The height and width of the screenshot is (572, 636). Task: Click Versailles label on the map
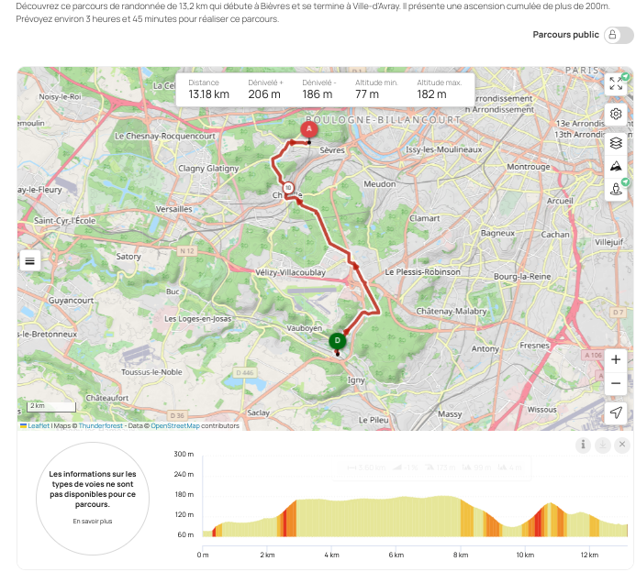pos(174,209)
